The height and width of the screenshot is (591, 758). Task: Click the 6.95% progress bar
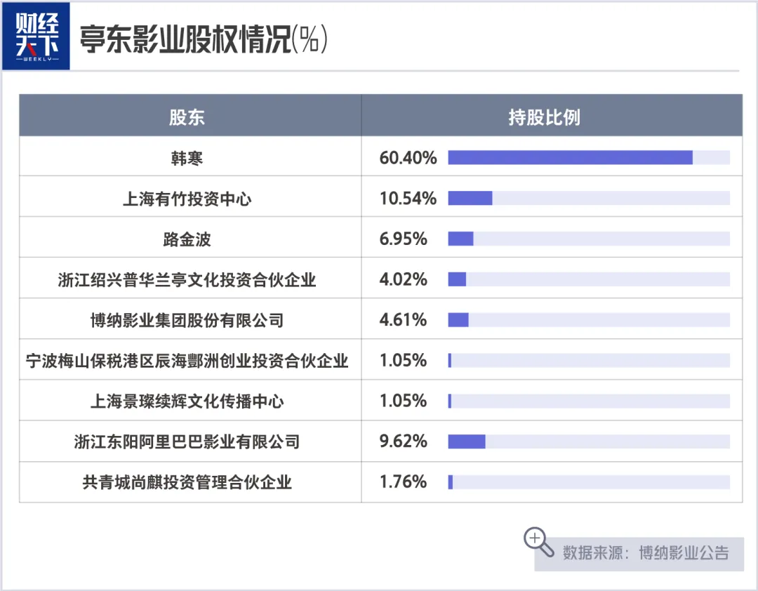[x=461, y=239]
